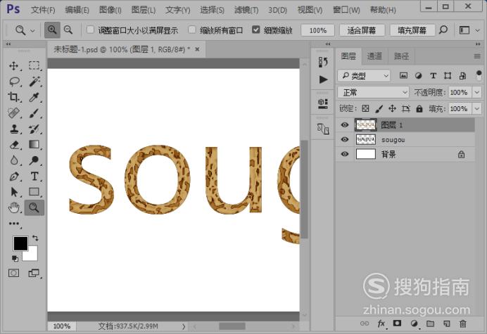This screenshot has height=334, width=487.
Task: Toggle filter for pixel layers
Action: [x=403, y=75]
